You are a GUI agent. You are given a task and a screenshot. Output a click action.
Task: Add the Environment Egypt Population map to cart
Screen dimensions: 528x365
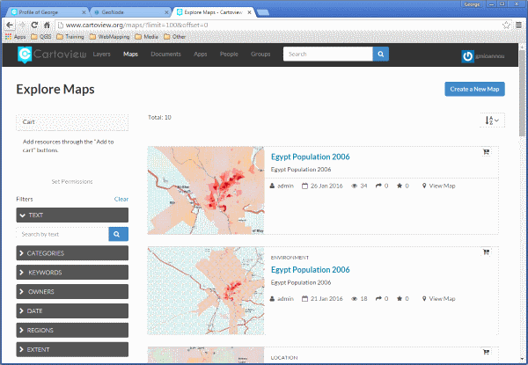487,252
